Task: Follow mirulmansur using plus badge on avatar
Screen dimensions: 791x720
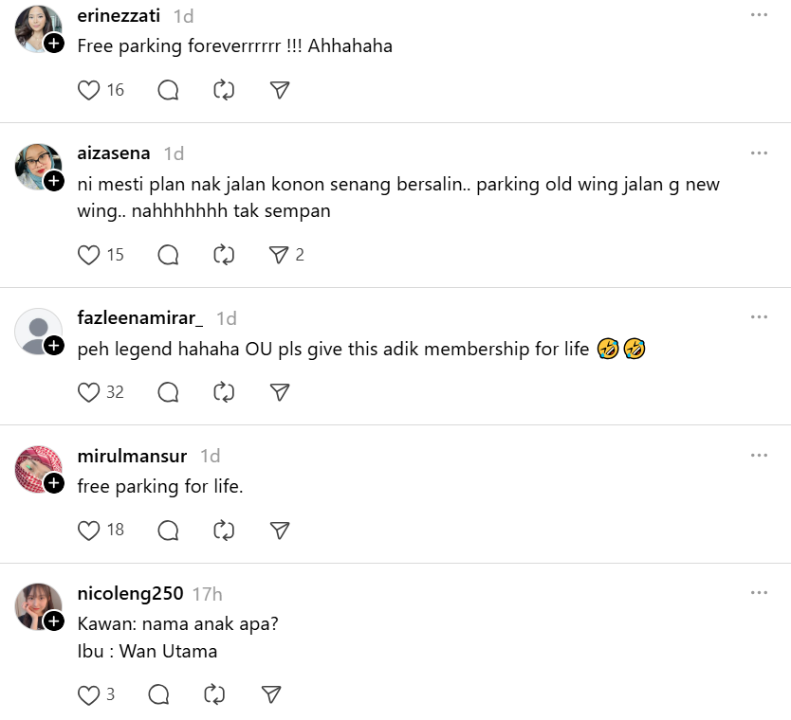Action: pos(54,484)
